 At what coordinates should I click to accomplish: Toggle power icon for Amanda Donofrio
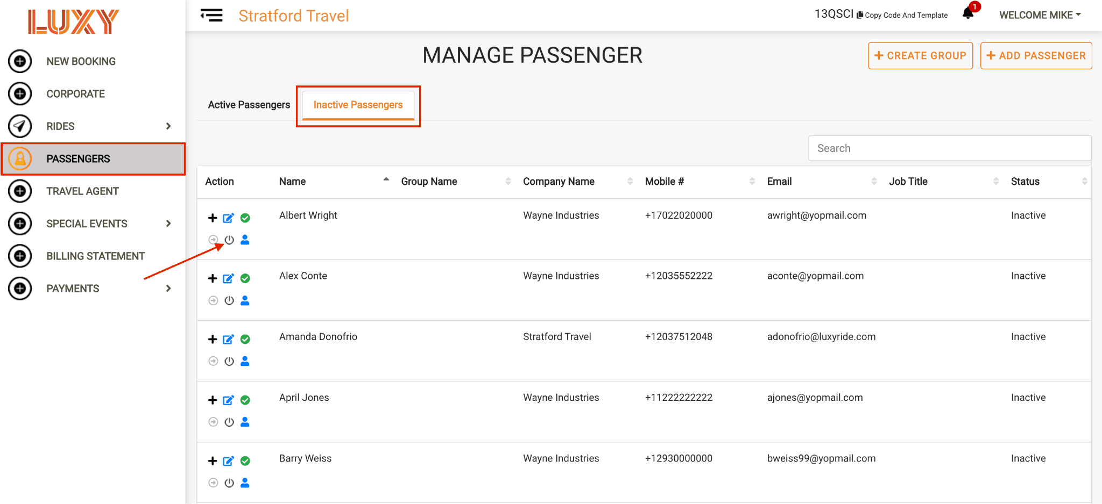coord(229,361)
